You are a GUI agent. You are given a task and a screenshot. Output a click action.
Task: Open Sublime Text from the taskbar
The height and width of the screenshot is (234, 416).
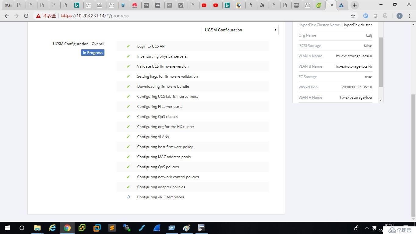[112, 228]
